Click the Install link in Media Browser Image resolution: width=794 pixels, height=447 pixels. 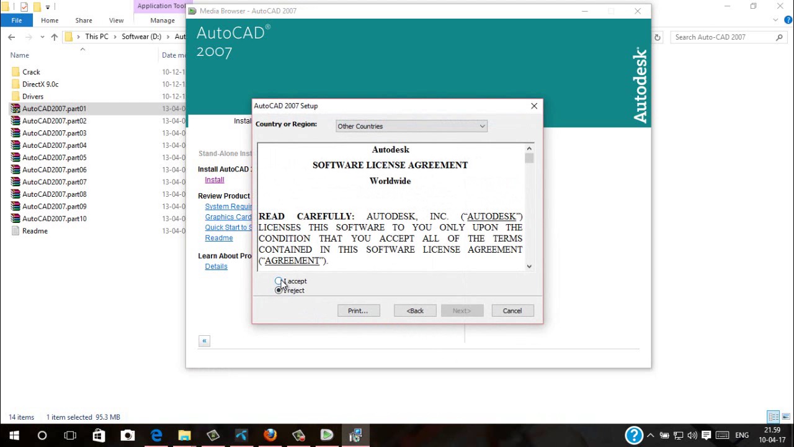pyautogui.click(x=215, y=180)
